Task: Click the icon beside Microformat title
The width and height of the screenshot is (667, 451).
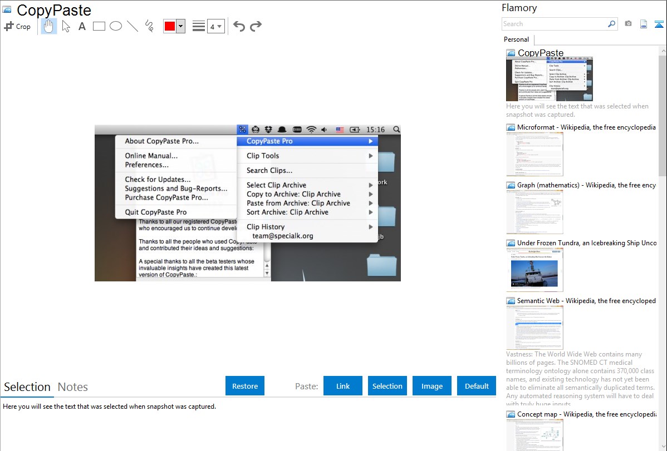Action: pos(511,127)
